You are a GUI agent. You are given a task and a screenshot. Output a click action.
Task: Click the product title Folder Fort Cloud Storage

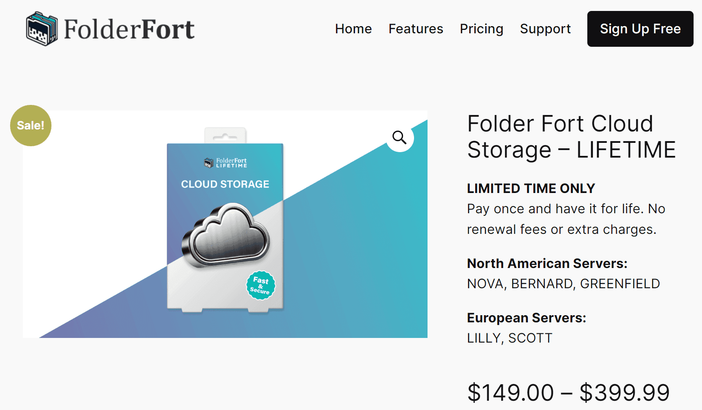[571, 137]
